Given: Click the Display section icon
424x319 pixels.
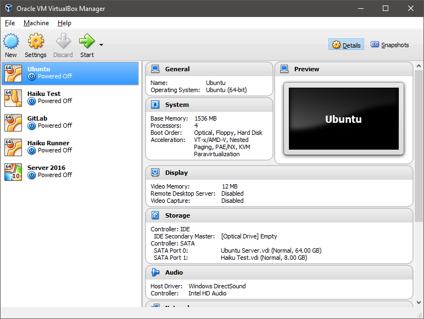Looking at the screenshot, I should pos(155,173).
